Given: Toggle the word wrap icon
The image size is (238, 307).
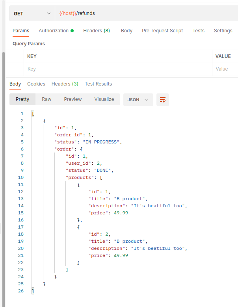Looking at the screenshot, I should pos(163,100).
